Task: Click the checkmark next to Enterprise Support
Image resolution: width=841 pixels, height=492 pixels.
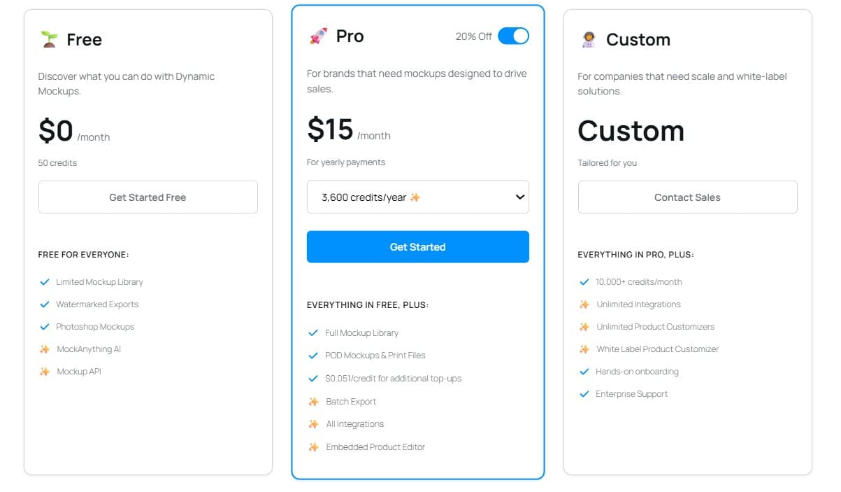Action: (584, 393)
